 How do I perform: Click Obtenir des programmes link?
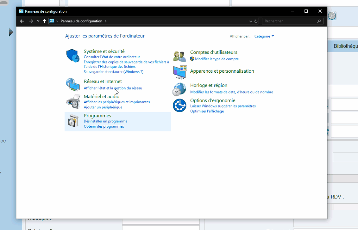pyautogui.click(x=104, y=126)
